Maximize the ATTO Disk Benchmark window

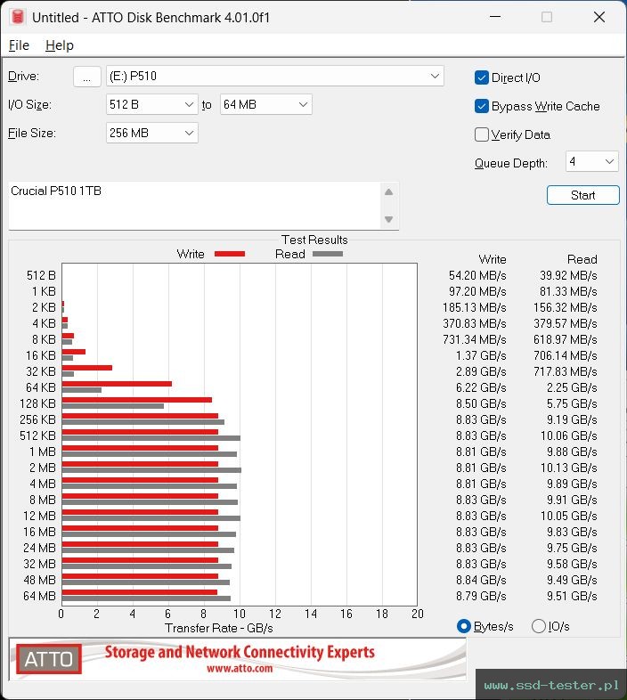547,17
